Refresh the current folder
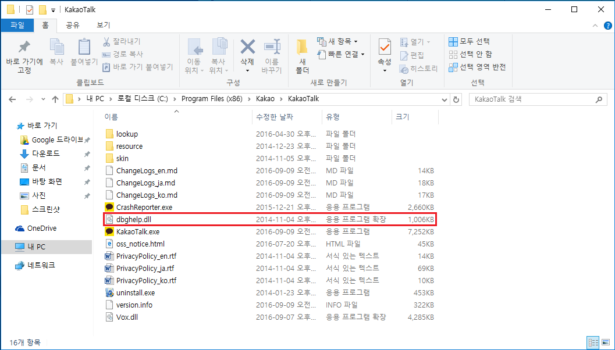 pyautogui.click(x=456, y=99)
